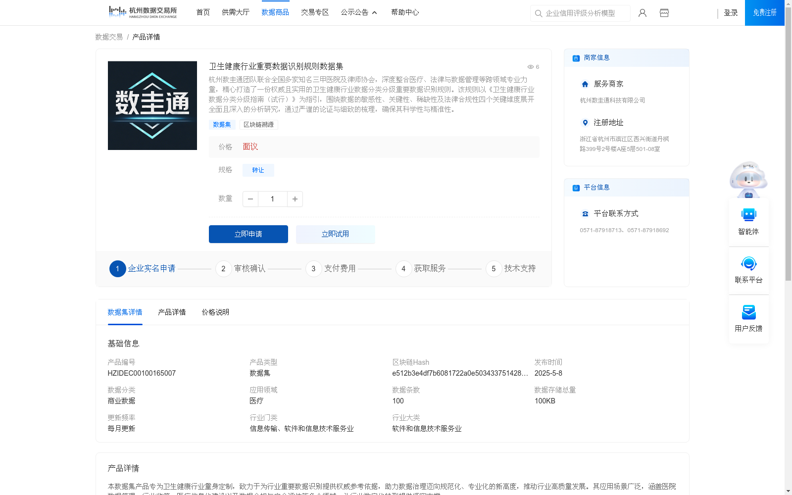Click the 免费注册 button
Image resolution: width=792 pixels, height=495 pixels.
(765, 13)
